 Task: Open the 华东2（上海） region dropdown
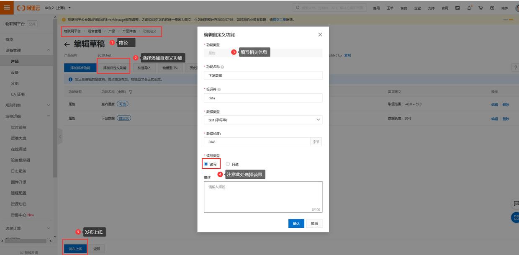coord(58,8)
